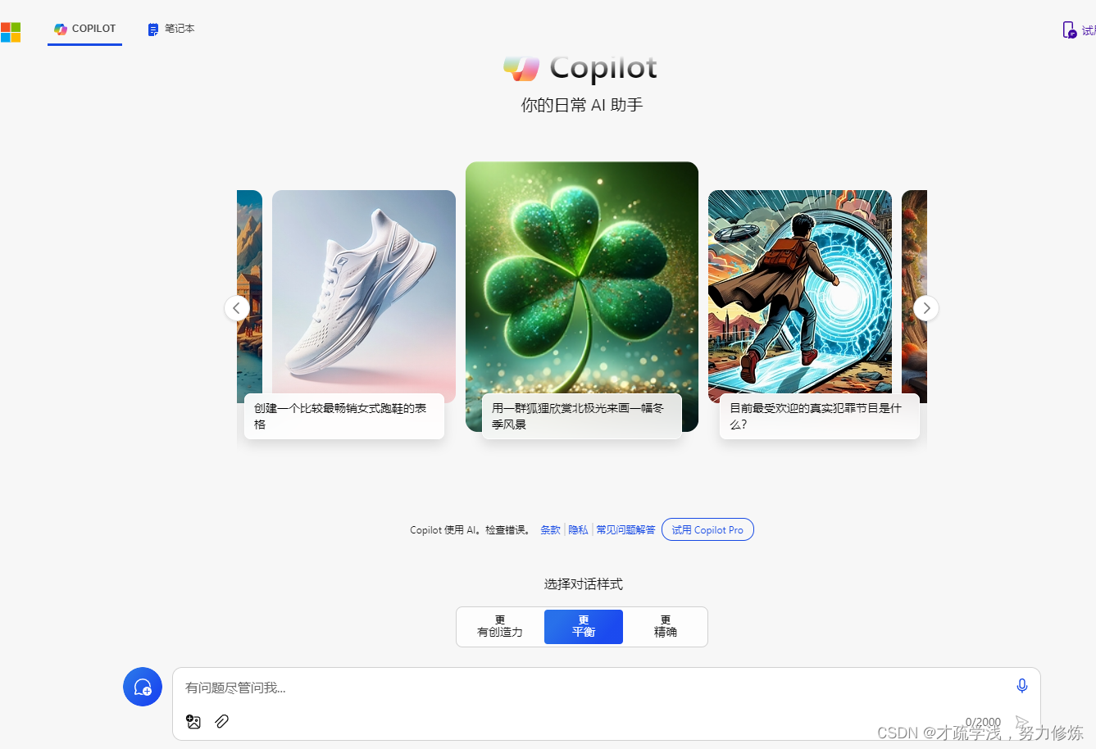
Task: Attach a file with paperclip icon
Action: [x=221, y=721]
